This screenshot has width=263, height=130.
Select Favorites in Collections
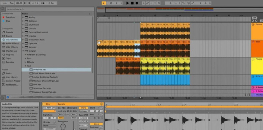coord(10,17)
